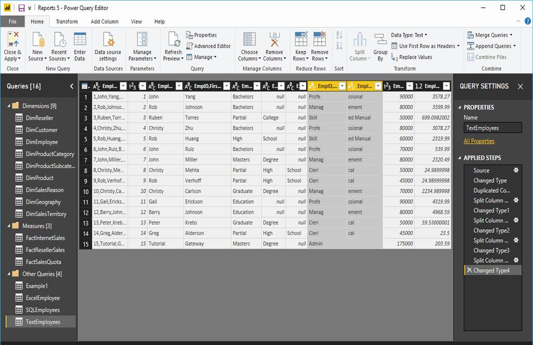Delete the Changed Type4 step
Screen dimensions: 533x345
[x=469, y=270]
